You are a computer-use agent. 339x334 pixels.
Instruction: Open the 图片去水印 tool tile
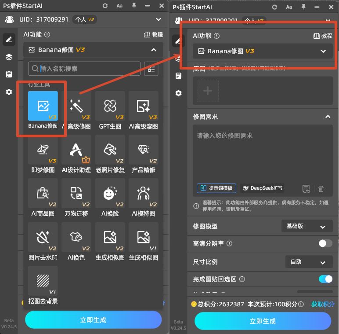(x=43, y=237)
